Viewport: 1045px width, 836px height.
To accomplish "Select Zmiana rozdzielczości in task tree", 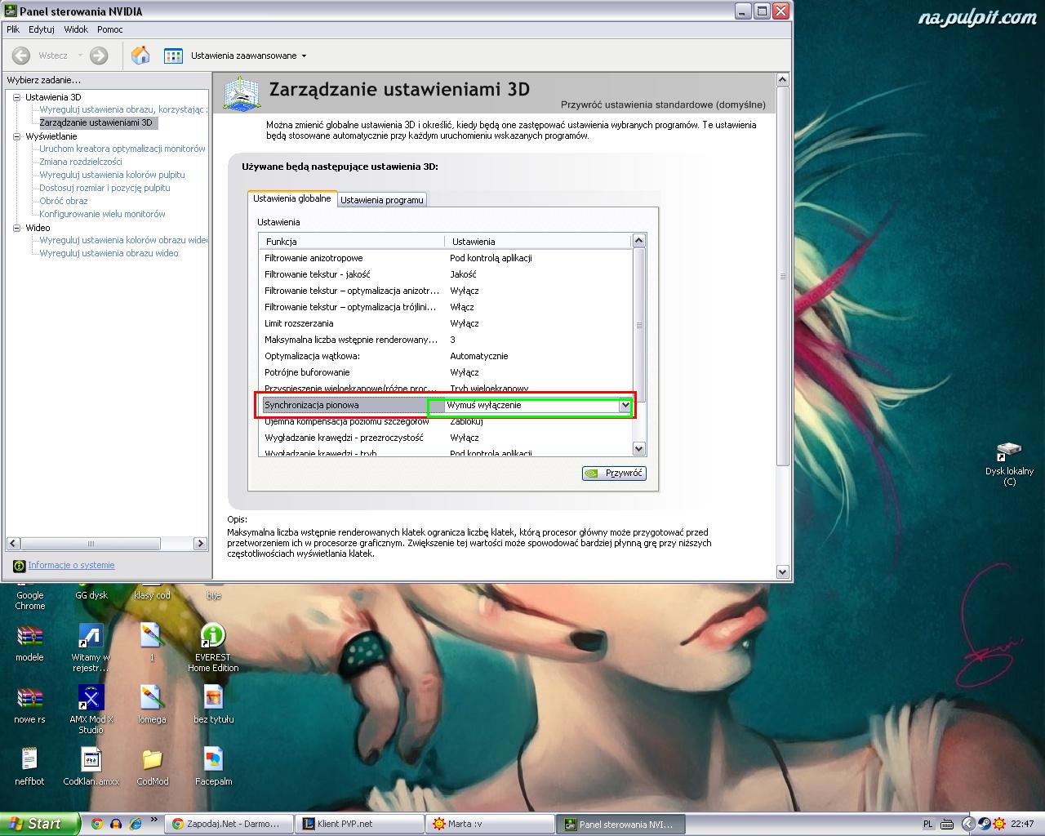I will coord(81,162).
